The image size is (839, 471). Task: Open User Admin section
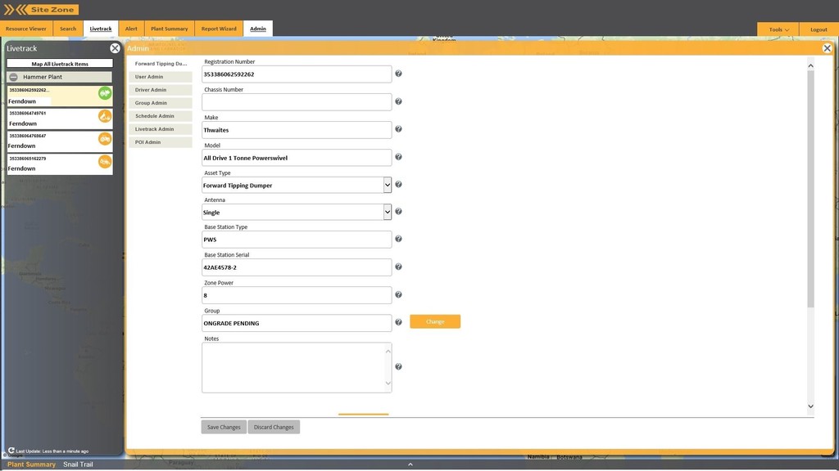[x=161, y=77]
